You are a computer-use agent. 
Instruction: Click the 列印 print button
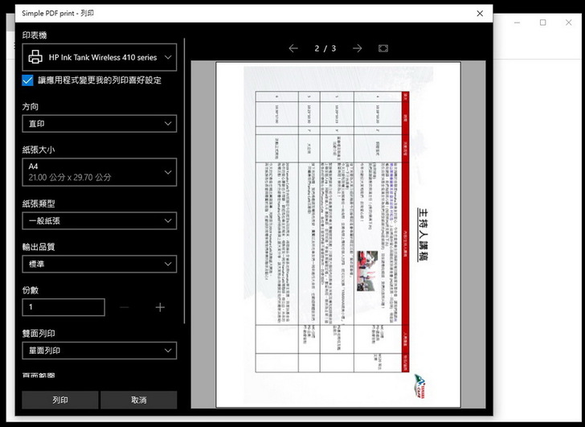(60, 400)
